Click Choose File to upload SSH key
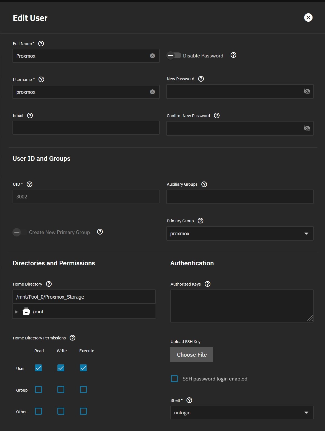 (192, 354)
